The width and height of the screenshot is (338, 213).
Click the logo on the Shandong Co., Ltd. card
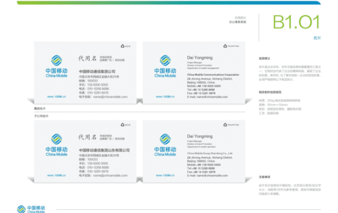click(x=165, y=144)
